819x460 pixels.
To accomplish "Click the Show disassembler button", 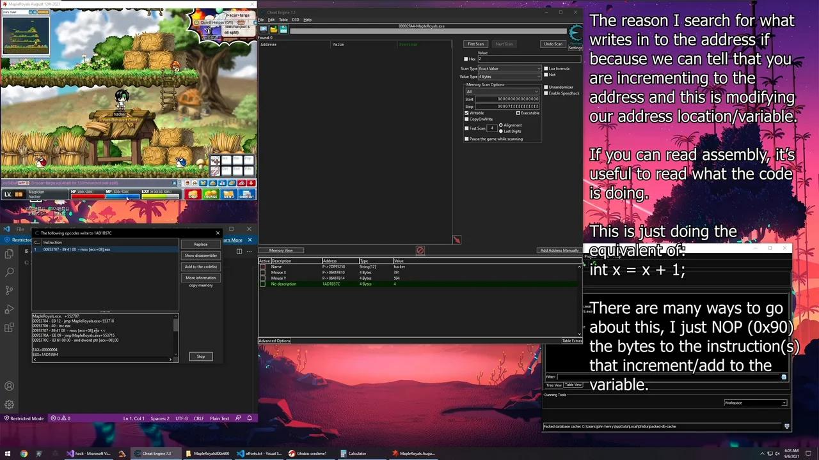I will [200, 255].
